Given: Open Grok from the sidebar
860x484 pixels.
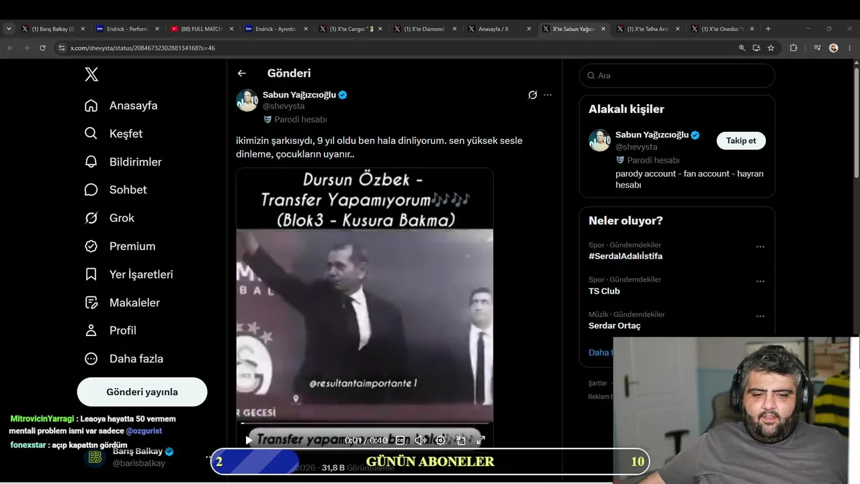Looking at the screenshot, I should coord(110,218).
